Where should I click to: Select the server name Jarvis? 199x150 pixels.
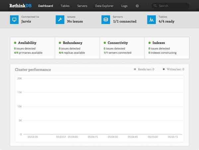[26, 21]
